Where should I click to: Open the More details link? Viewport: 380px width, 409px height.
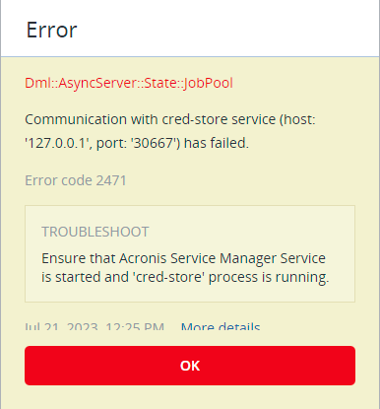coord(221,326)
